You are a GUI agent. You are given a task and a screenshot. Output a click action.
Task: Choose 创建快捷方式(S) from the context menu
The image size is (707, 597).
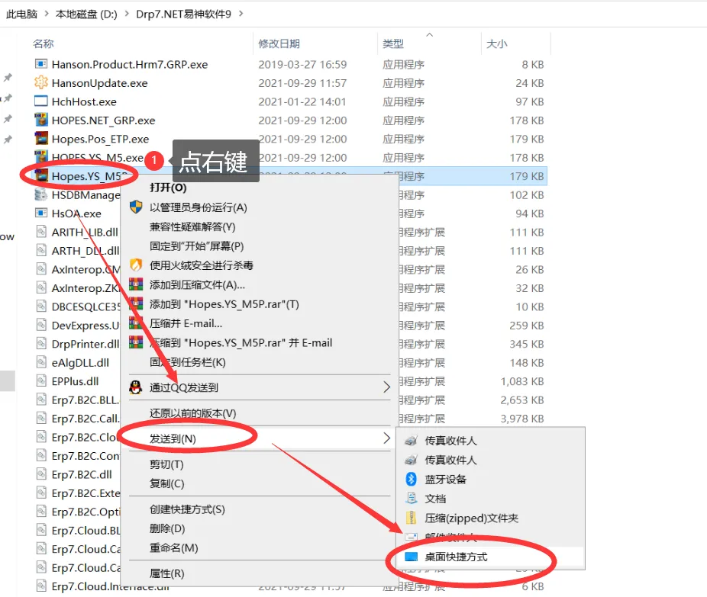(187, 509)
